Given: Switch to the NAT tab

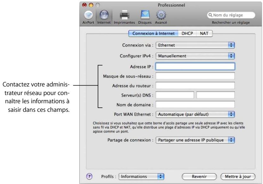Looking at the screenshot, I should [x=204, y=34].
